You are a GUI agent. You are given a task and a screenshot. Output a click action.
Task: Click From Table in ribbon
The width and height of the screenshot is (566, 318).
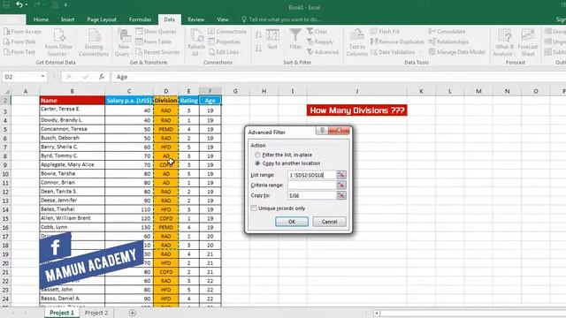(153, 42)
